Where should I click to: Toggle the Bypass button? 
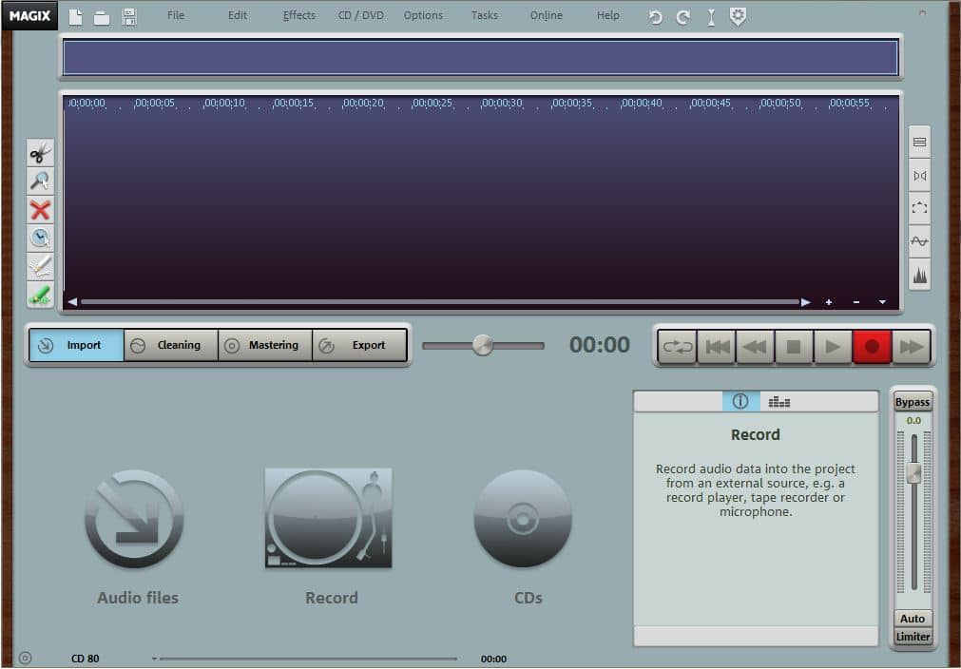(x=913, y=402)
